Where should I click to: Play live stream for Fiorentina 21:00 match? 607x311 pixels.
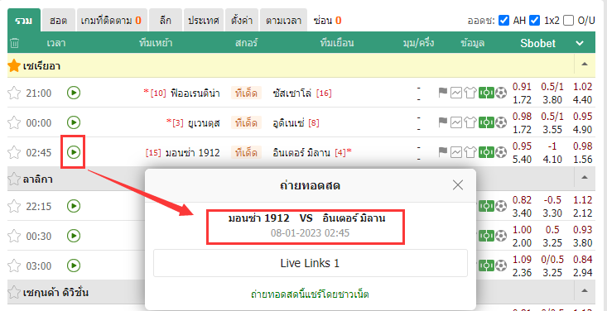(73, 93)
